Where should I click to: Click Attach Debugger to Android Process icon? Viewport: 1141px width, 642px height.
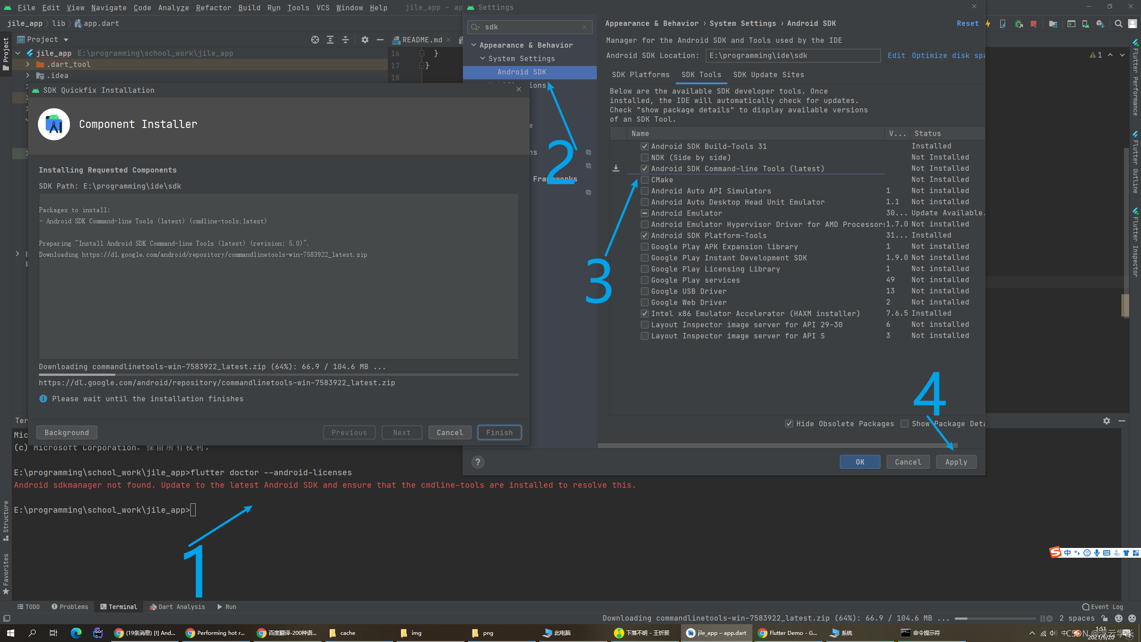click(1019, 24)
